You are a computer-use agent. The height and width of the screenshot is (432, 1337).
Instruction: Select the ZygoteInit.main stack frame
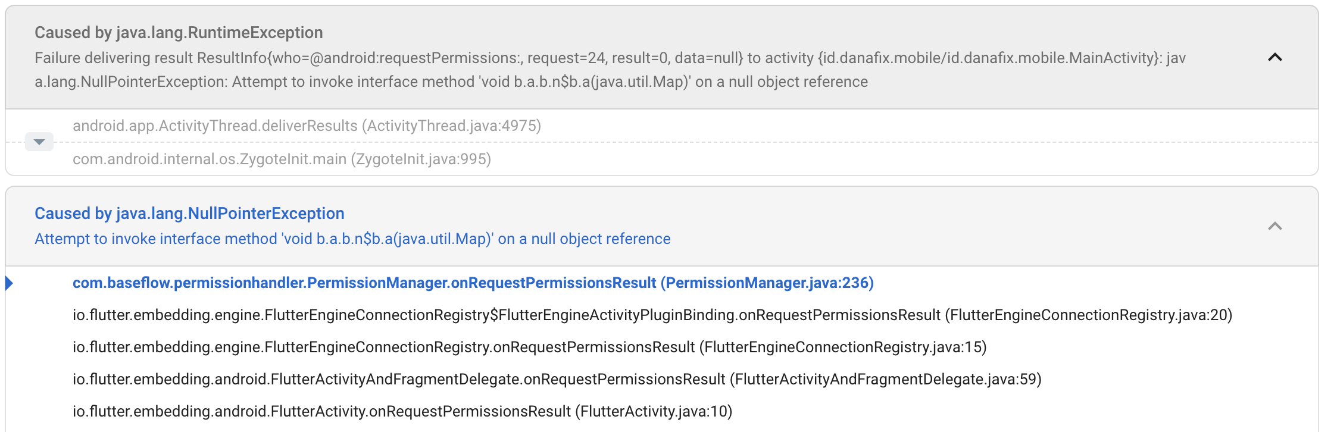[282, 159]
